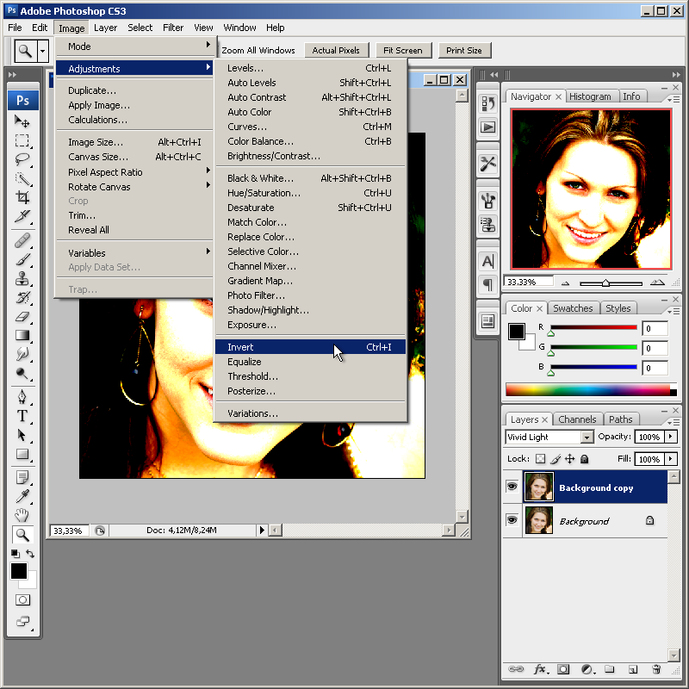
Task: Expand the Rotate Canvas submenu
Action: tap(134, 187)
